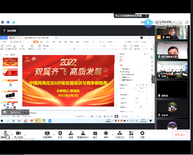
Task: Open the viewing-screen banner options menu
Action: point(146,16)
